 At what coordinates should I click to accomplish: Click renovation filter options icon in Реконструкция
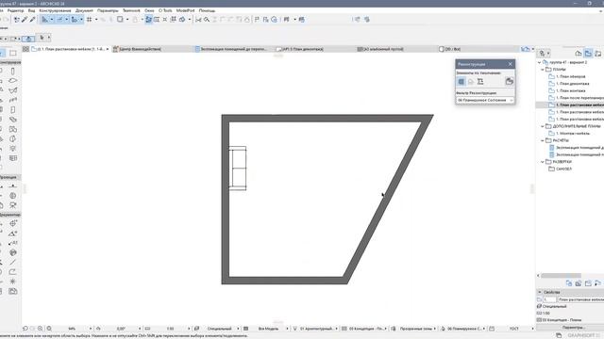point(510,82)
